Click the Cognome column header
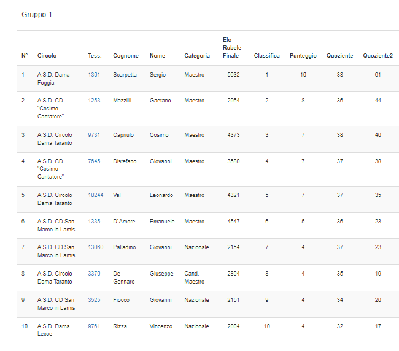The image size is (399, 351). coord(125,56)
